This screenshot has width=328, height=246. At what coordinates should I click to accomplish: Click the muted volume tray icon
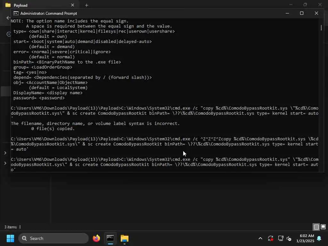(x=289, y=238)
